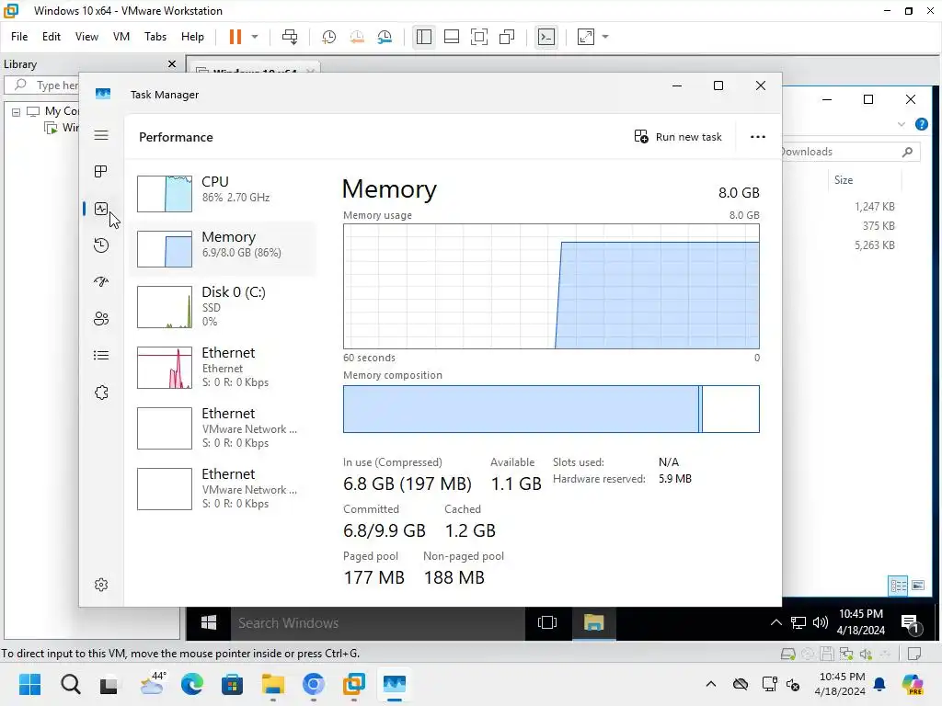Screen dimensions: 942x706
Task: Click Send Ctrl+Alt+Del toolbar icon
Action: (x=290, y=37)
